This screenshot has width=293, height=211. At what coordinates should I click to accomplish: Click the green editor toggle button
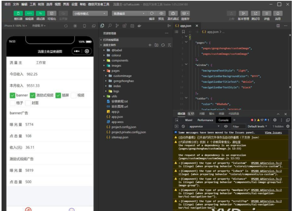tap(29, 13)
